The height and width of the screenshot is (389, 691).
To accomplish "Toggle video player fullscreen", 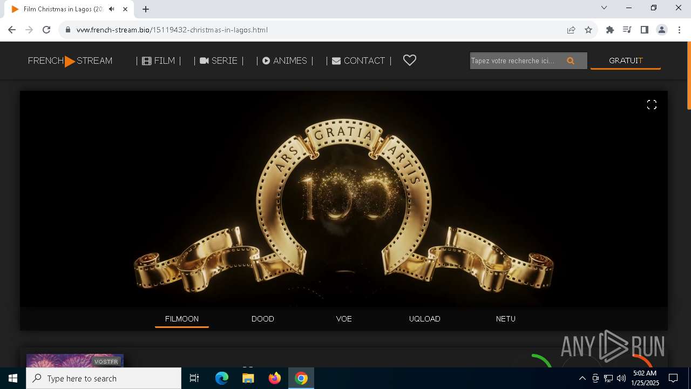I will pyautogui.click(x=652, y=105).
